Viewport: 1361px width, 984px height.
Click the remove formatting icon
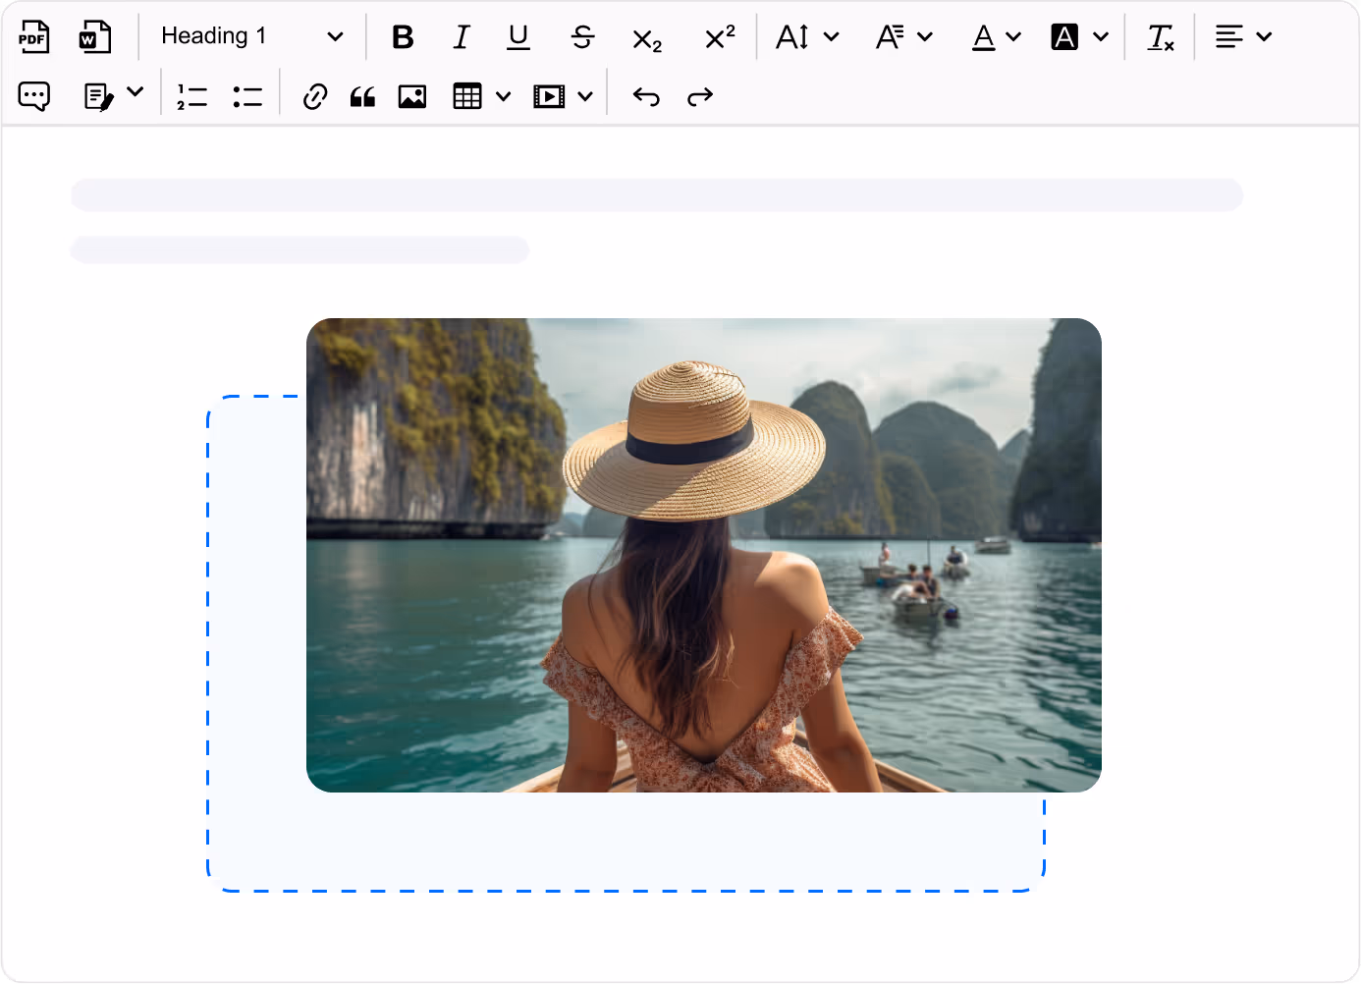pos(1161,37)
